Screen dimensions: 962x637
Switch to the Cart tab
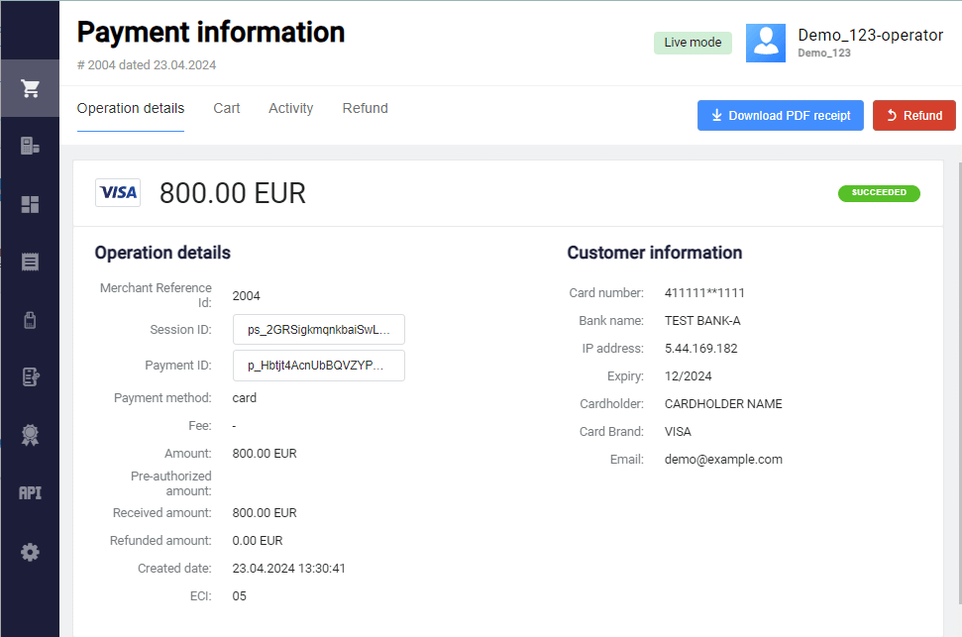pyautogui.click(x=227, y=109)
